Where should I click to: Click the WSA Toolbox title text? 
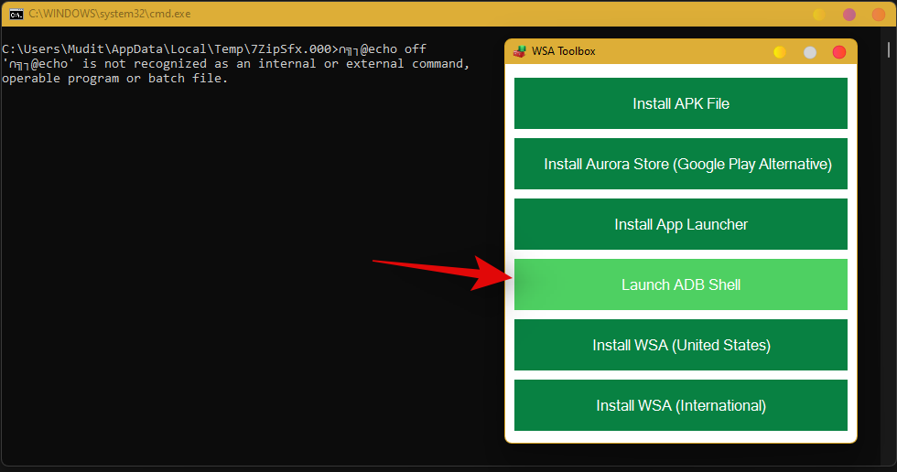point(564,52)
